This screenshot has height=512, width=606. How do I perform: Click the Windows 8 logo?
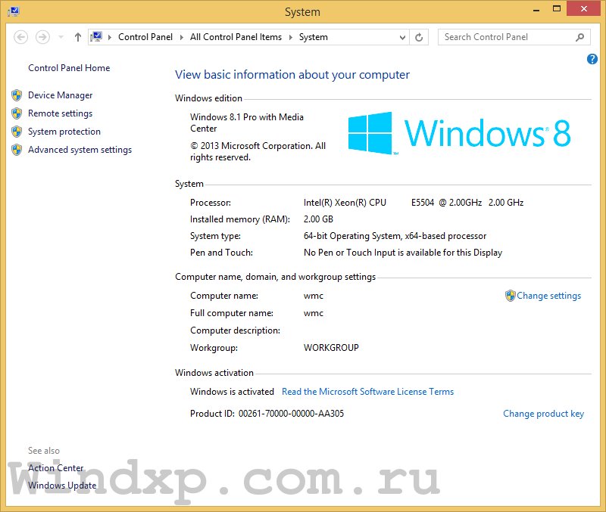459,133
